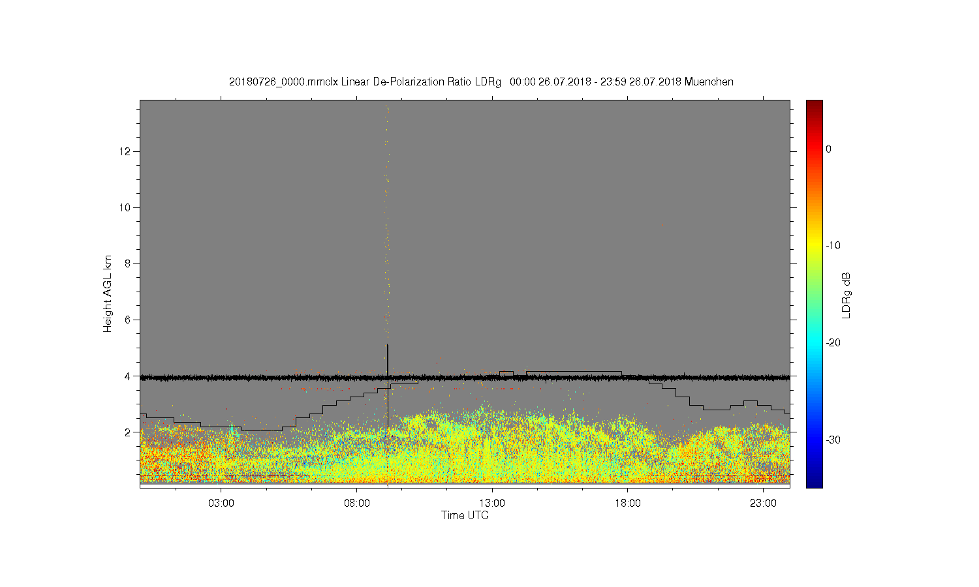
Task: Click the colorbar value label -10
Action: [833, 246]
